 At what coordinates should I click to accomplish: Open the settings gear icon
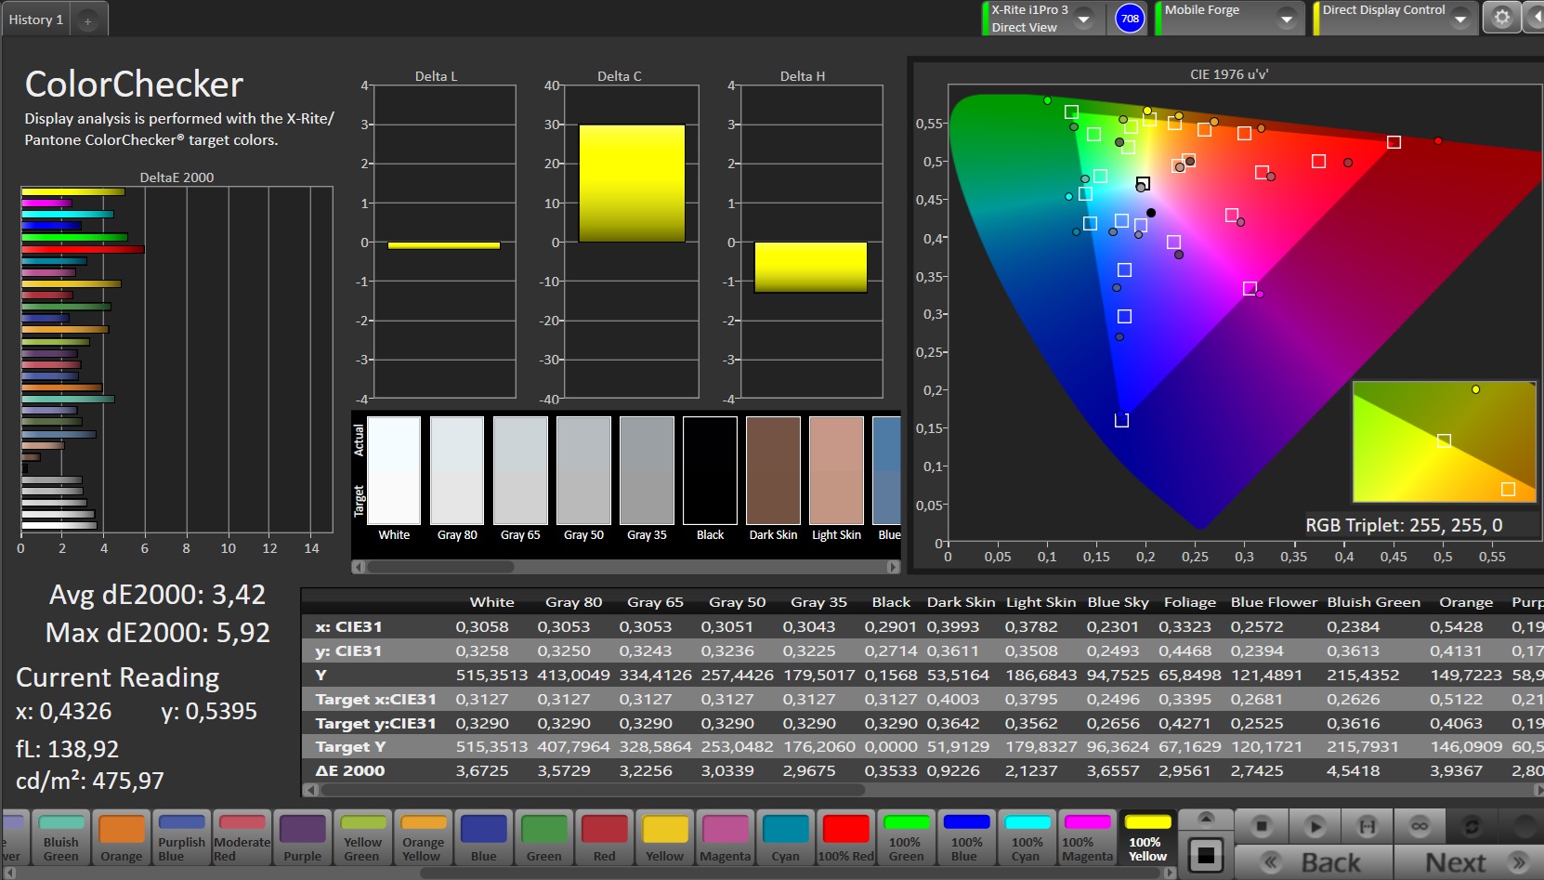coord(1501,18)
